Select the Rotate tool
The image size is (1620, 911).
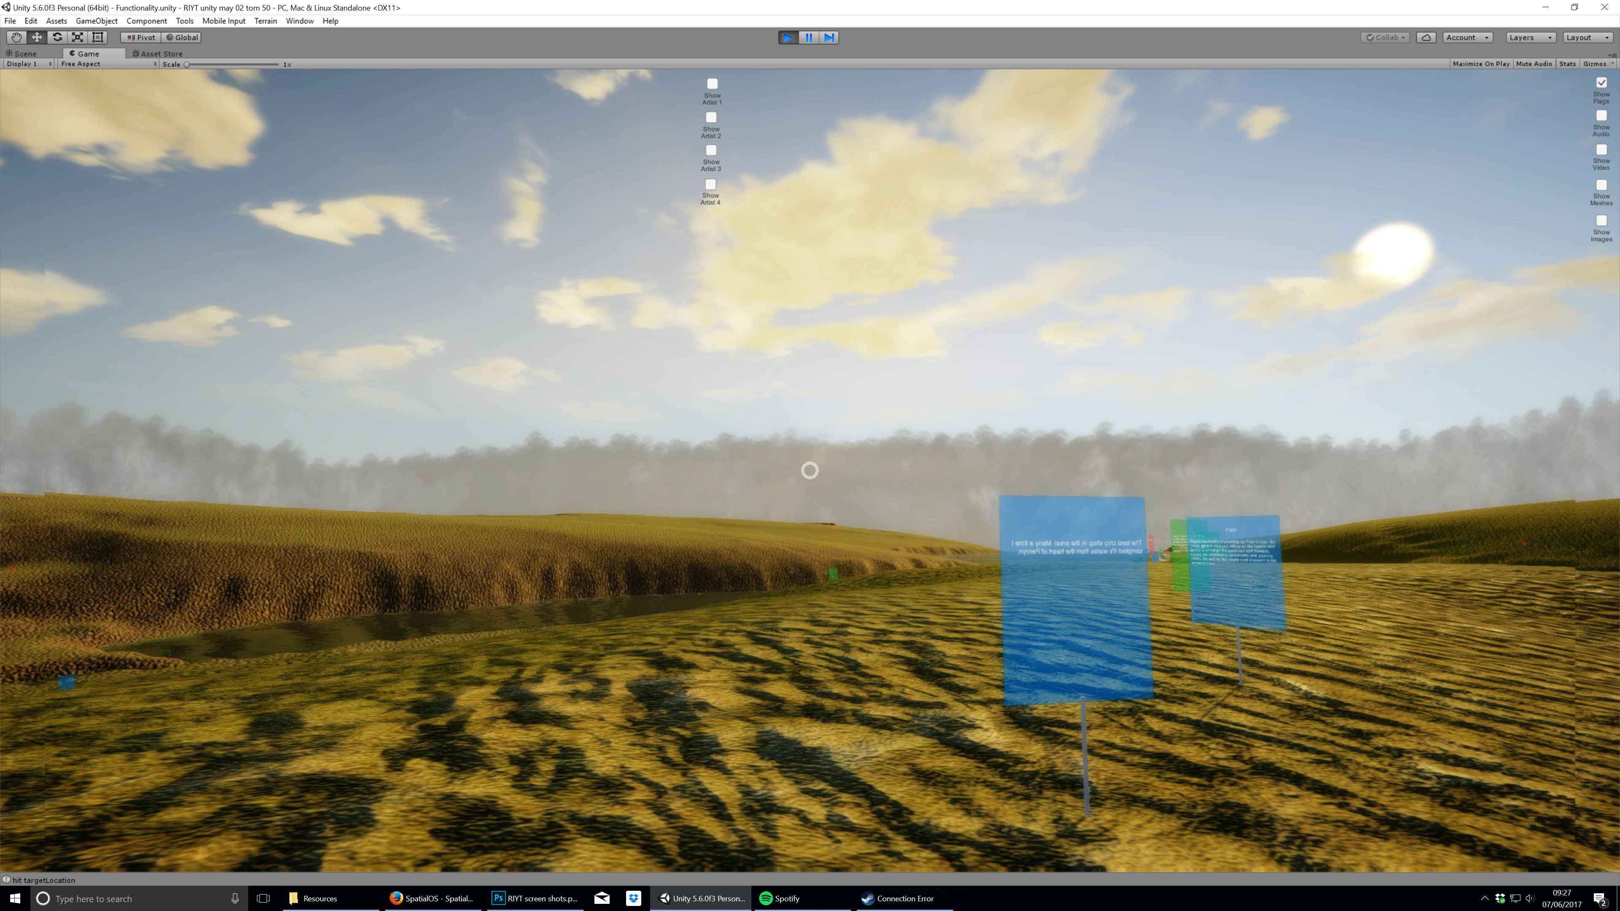click(x=57, y=38)
